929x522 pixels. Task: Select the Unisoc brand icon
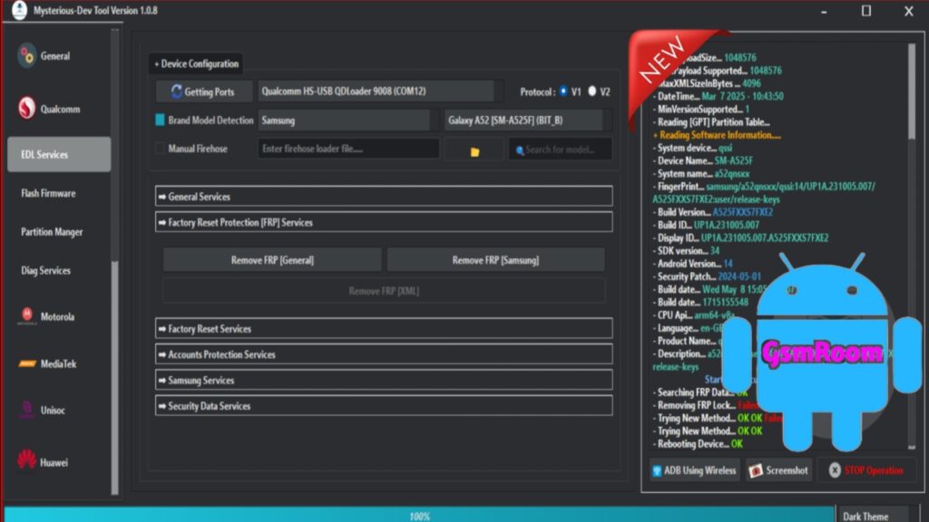tap(26, 410)
